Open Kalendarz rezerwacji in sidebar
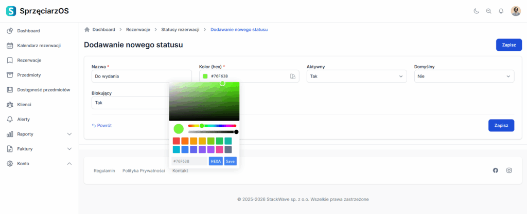This screenshot has height=214, width=527. (x=39, y=45)
